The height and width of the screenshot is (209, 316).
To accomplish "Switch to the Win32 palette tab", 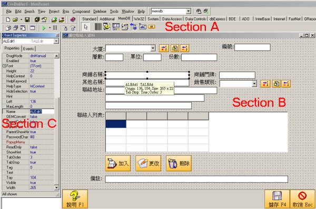I will click(139, 19).
